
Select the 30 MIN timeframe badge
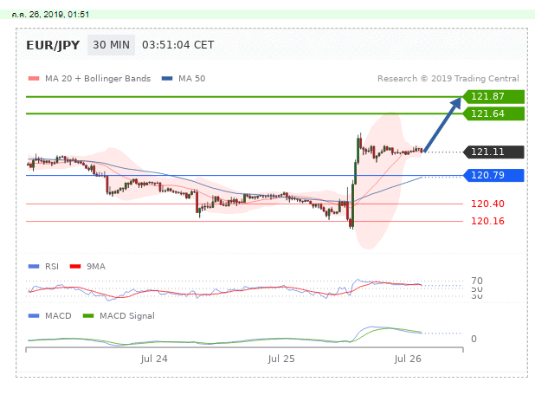pos(111,45)
